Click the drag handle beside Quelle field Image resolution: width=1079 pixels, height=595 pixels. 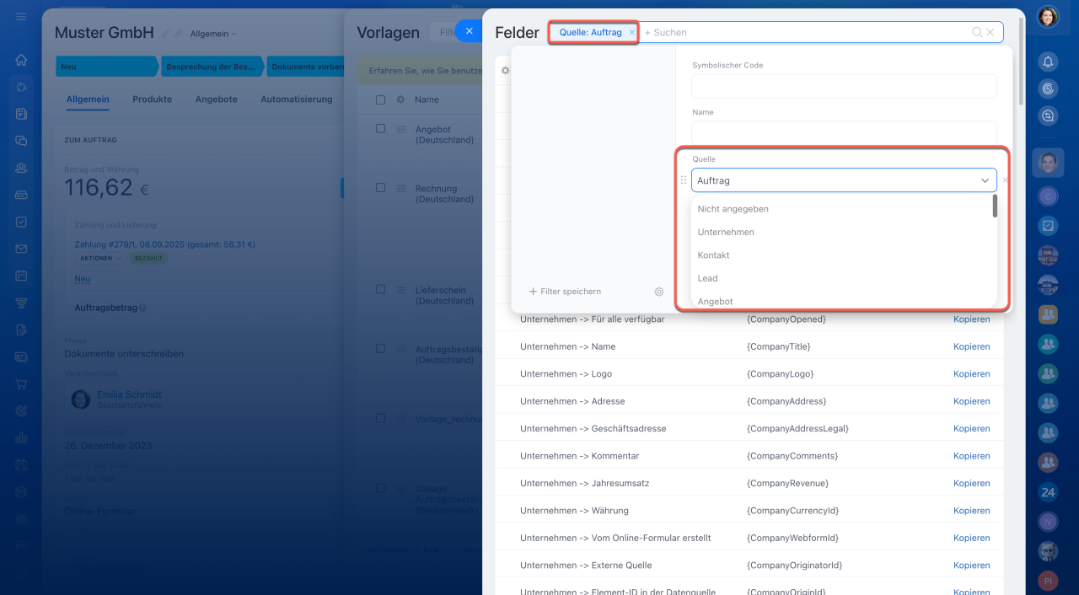[683, 180]
